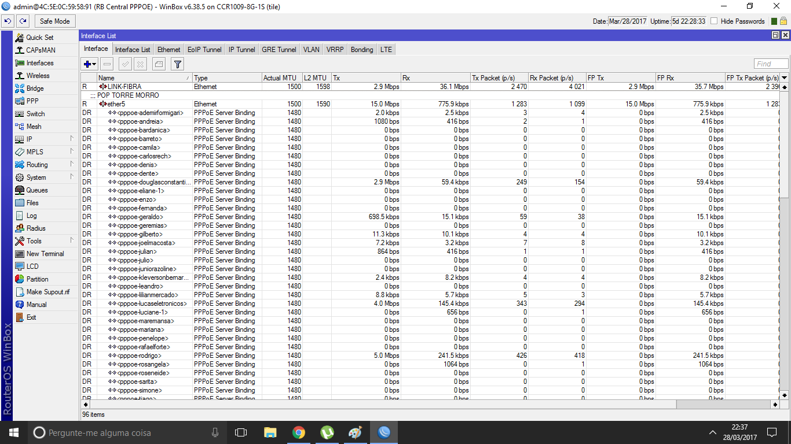Sort by the Tx Packet (p/s) column header
Image resolution: width=791 pixels, height=444 pixels.
click(x=499, y=78)
